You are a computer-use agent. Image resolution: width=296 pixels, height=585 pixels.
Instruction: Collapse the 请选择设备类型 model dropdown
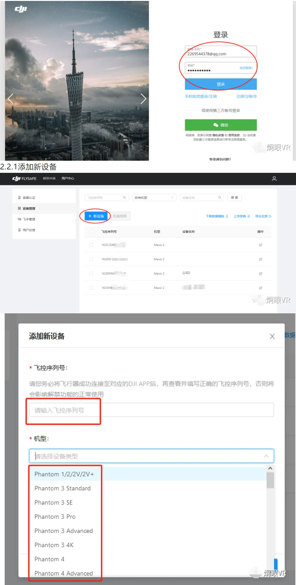pos(266,456)
